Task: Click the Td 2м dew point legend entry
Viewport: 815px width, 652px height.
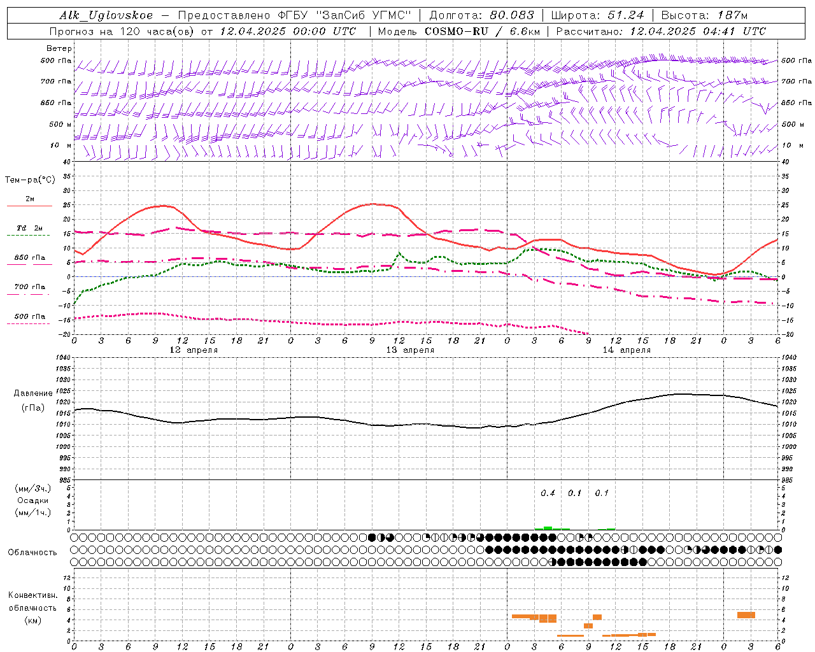Action: 30,228
